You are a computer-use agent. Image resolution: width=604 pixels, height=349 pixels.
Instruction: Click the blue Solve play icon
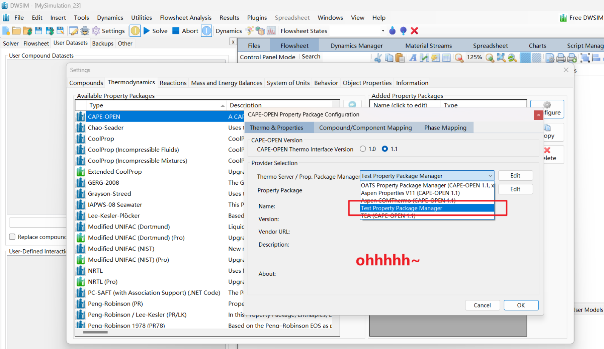pos(147,31)
